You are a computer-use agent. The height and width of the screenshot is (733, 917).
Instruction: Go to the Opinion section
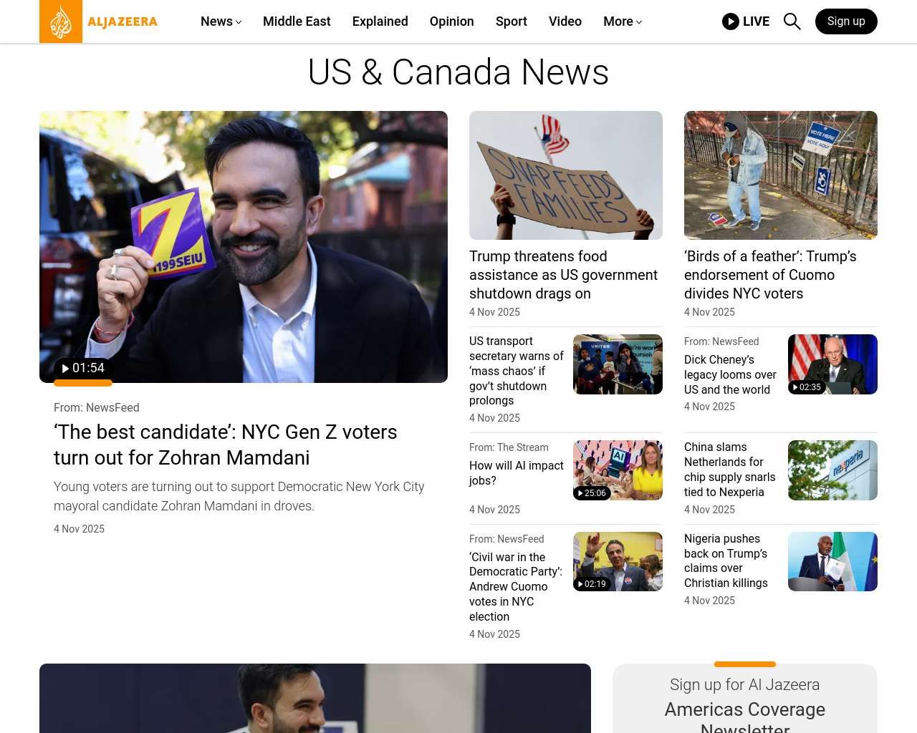pos(451,21)
